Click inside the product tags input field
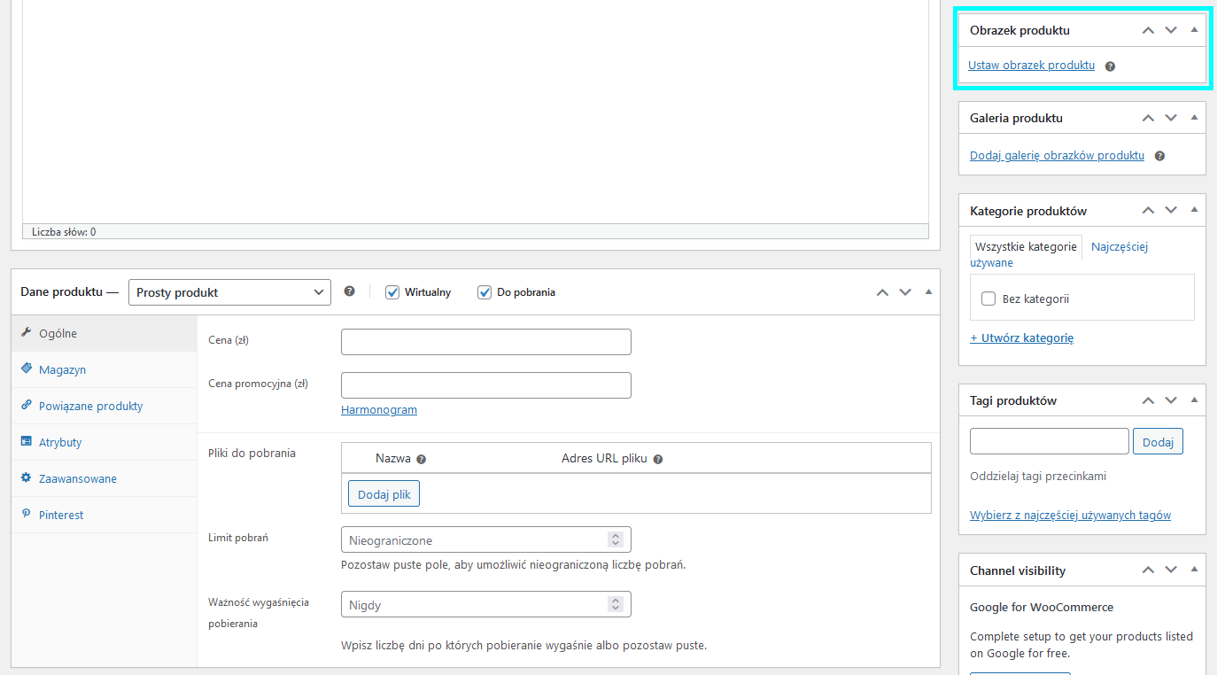 point(1049,440)
